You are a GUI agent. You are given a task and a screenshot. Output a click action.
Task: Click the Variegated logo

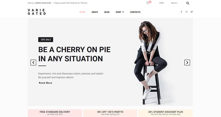tap(37, 12)
